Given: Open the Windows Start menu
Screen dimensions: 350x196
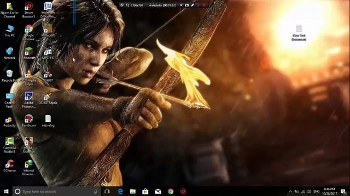Looking at the screenshot, I should tap(6, 191).
